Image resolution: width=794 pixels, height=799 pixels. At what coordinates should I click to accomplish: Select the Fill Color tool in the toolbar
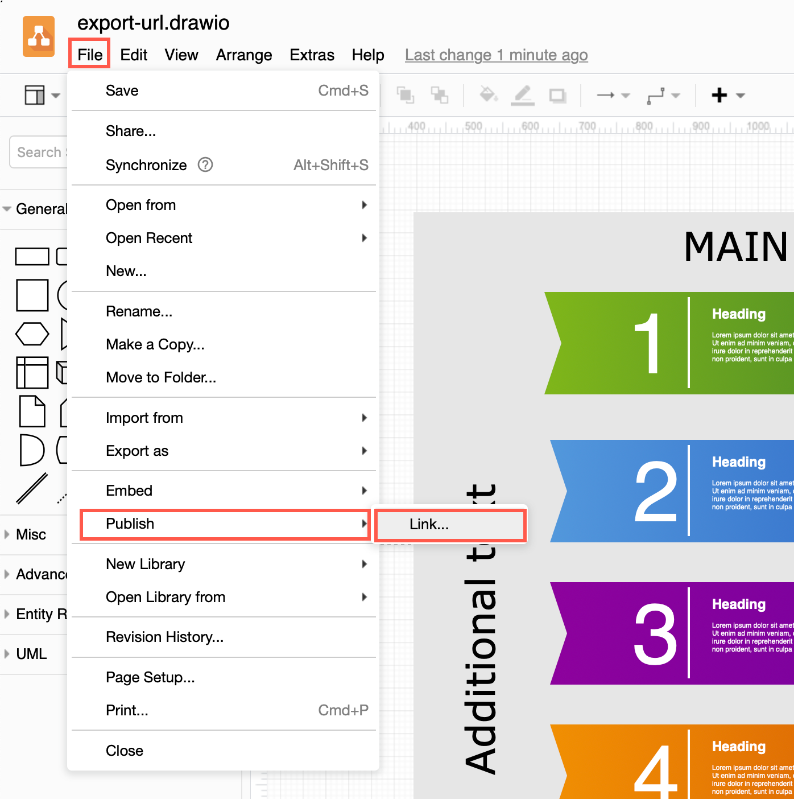pyautogui.click(x=488, y=95)
